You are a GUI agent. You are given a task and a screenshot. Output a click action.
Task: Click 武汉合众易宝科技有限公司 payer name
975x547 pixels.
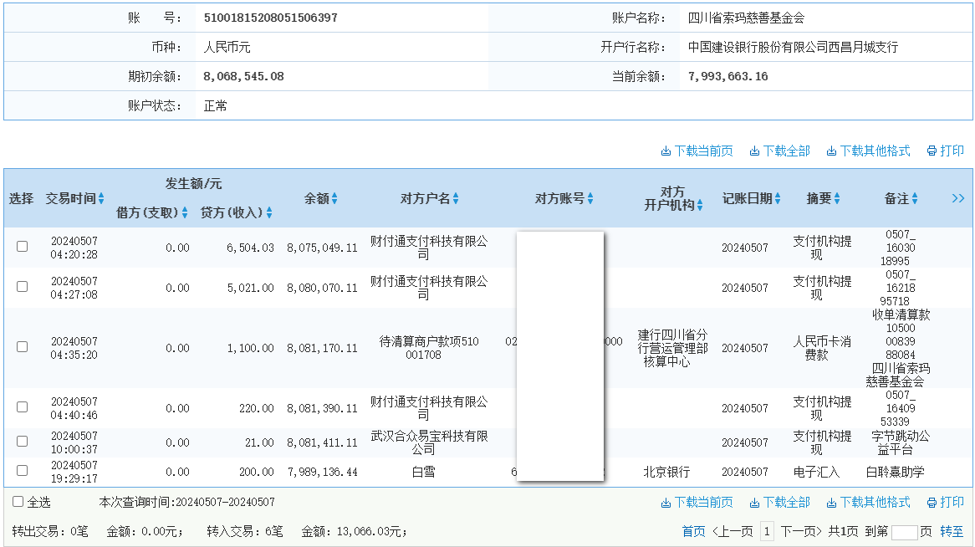pyautogui.click(x=429, y=442)
